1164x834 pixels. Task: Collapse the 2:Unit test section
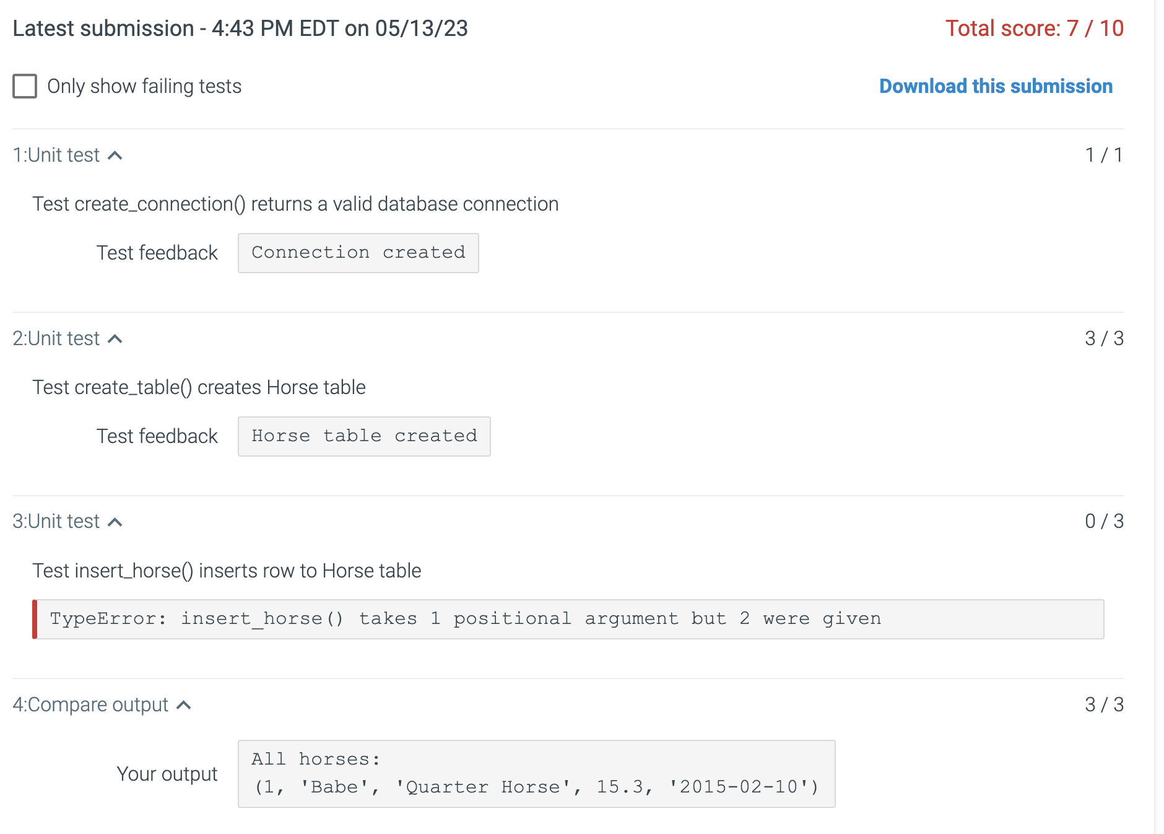tap(116, 338)
